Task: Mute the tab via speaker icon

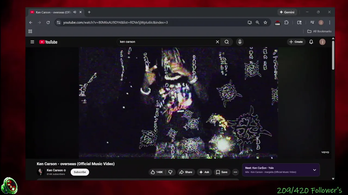Action: [74, 12]
